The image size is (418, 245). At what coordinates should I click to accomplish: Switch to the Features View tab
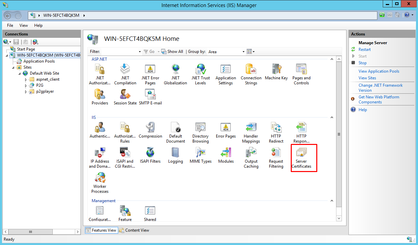point(101,230)
